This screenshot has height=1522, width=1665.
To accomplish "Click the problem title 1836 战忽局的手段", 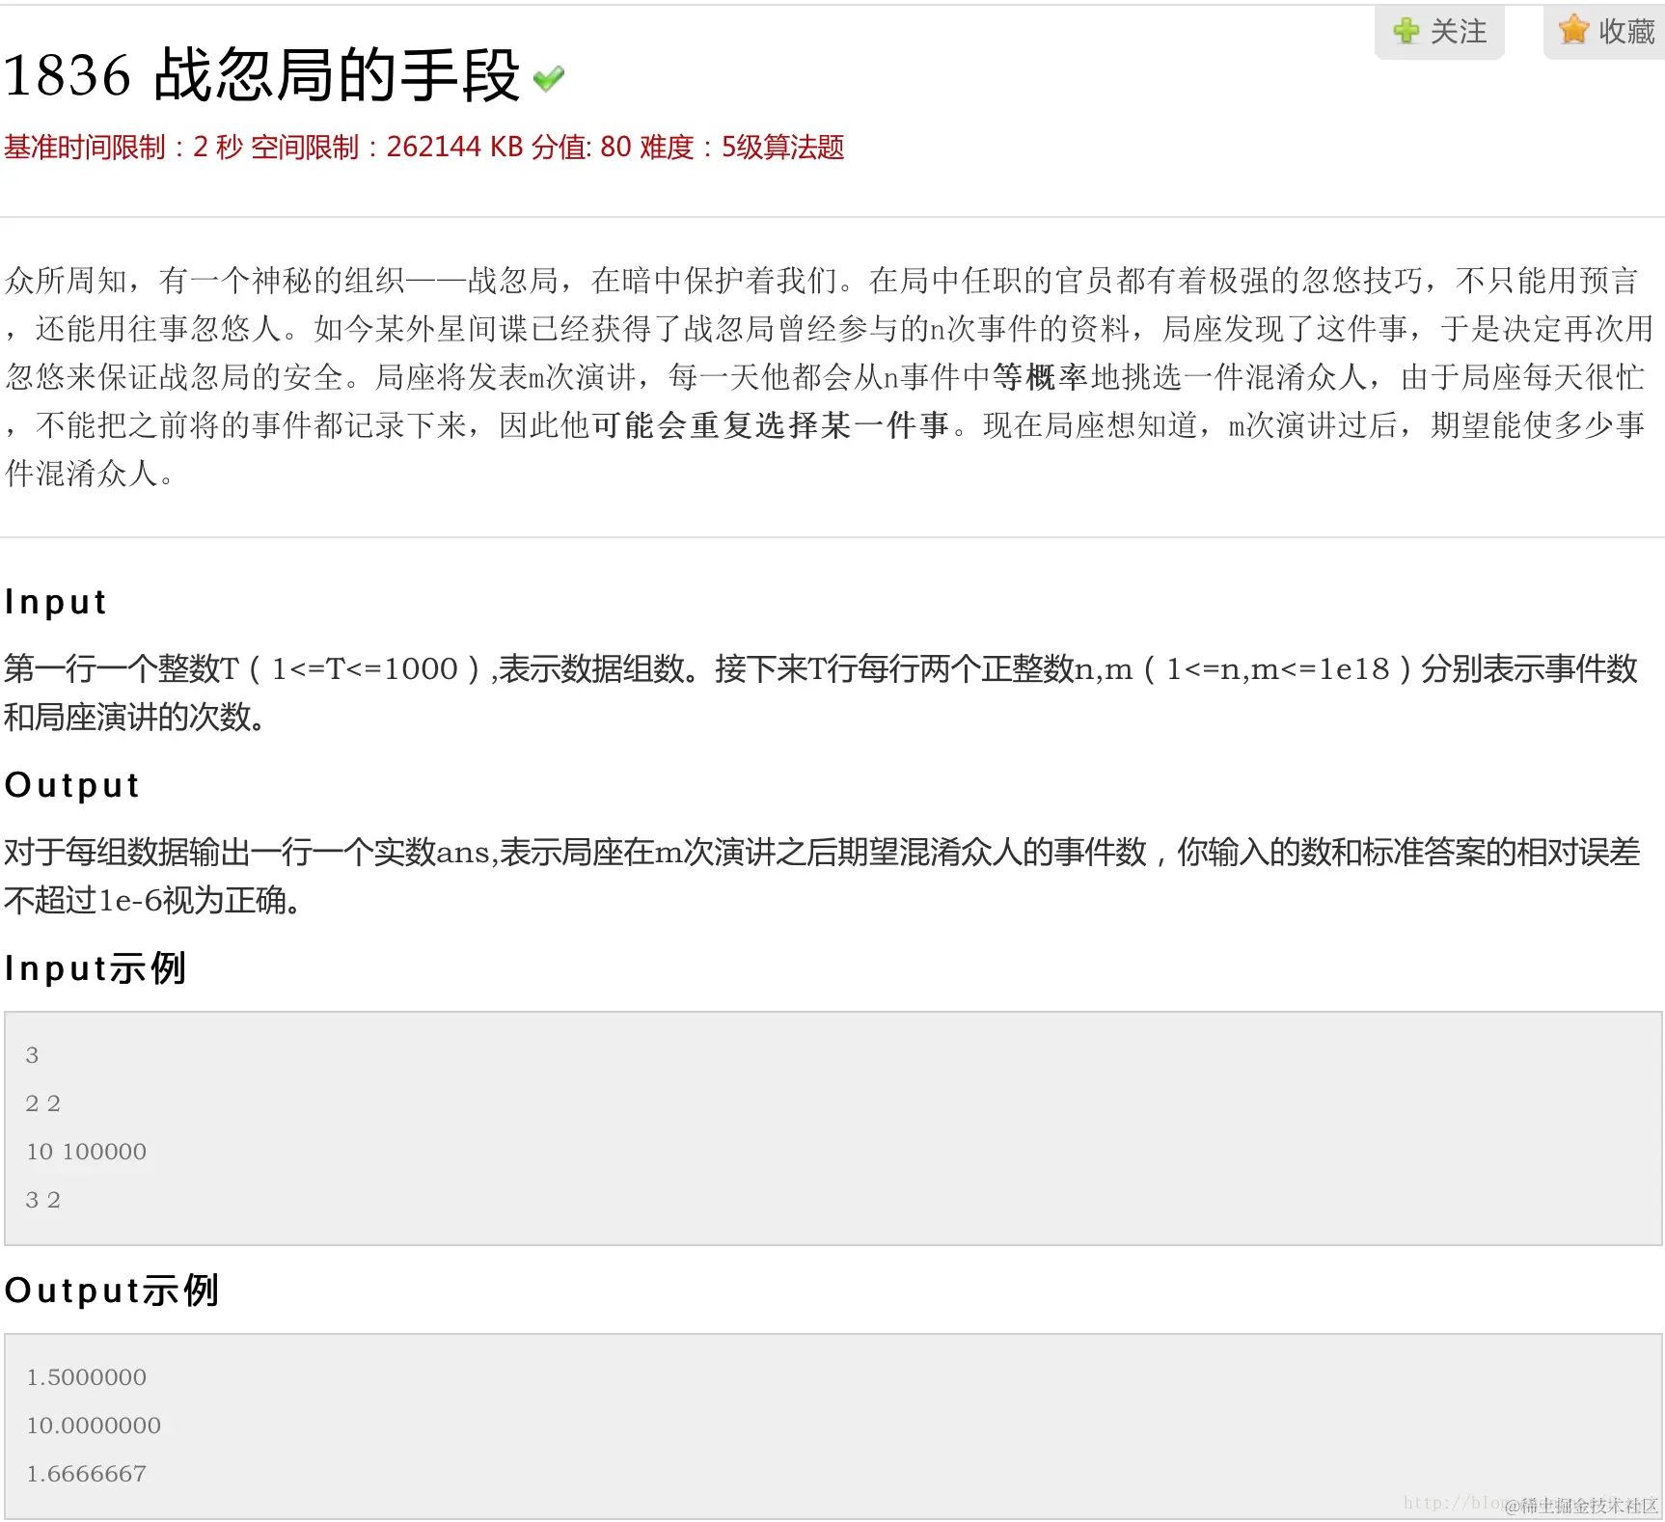I will (x=261, y=75).
